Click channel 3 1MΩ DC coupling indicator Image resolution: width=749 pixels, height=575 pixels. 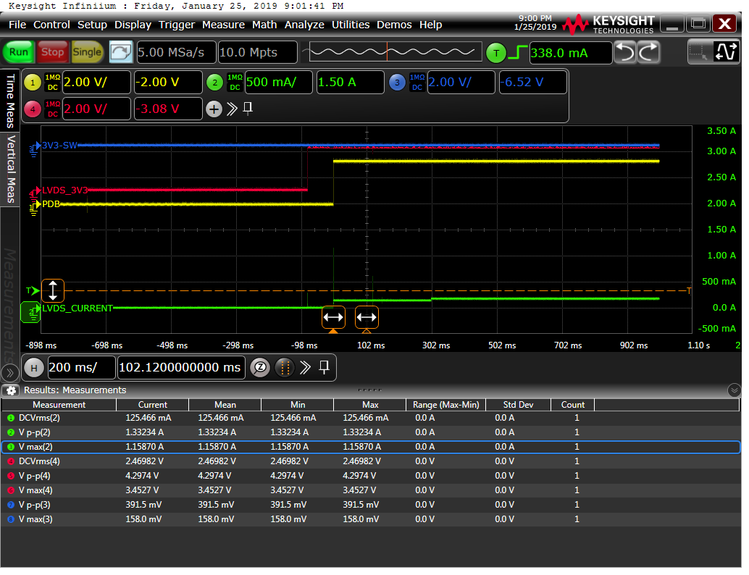point(417,82)
